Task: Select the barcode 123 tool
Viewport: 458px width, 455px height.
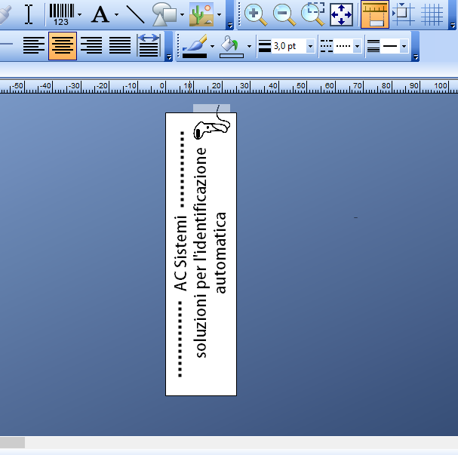Action: [62, 14]
